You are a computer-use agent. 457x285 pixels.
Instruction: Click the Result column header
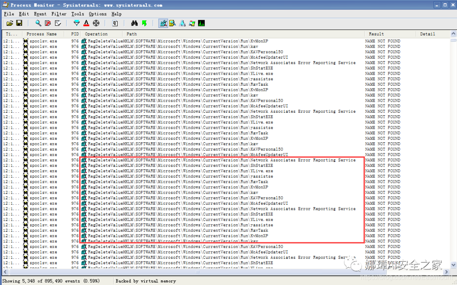click(390, 34)
